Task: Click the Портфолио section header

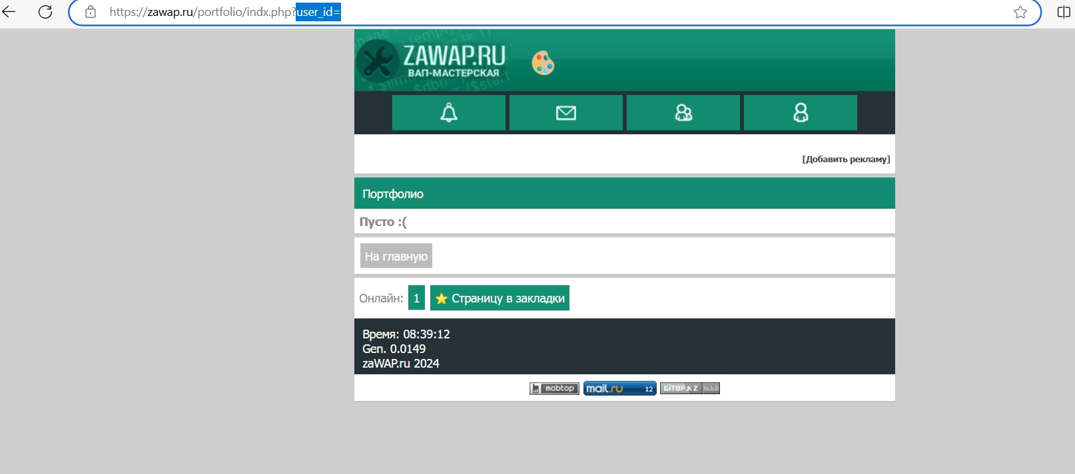Action: coord(393,194)
